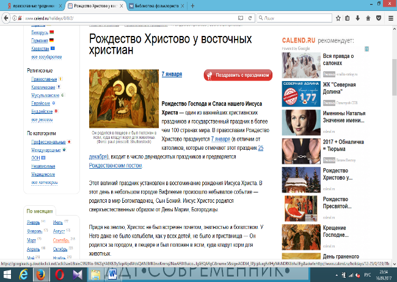Select Январь in По месяцам
Viewport: 397px width, 282px height.
(34, 222)
